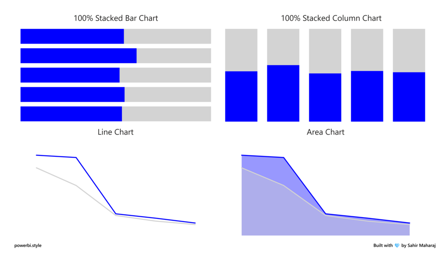Select the longest blue bar in bar chart
447x258 pixels.
pyautogui.click(x=78, y=56)
